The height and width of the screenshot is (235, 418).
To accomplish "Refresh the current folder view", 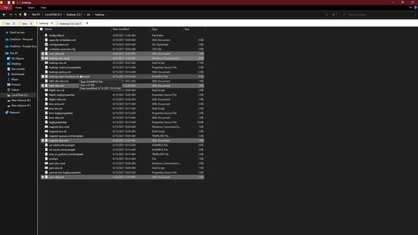I will [x=333, y=14].
